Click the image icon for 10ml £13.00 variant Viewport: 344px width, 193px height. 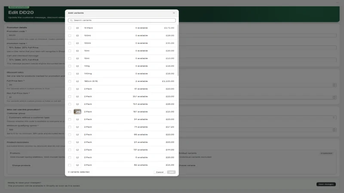coord(77,58)
